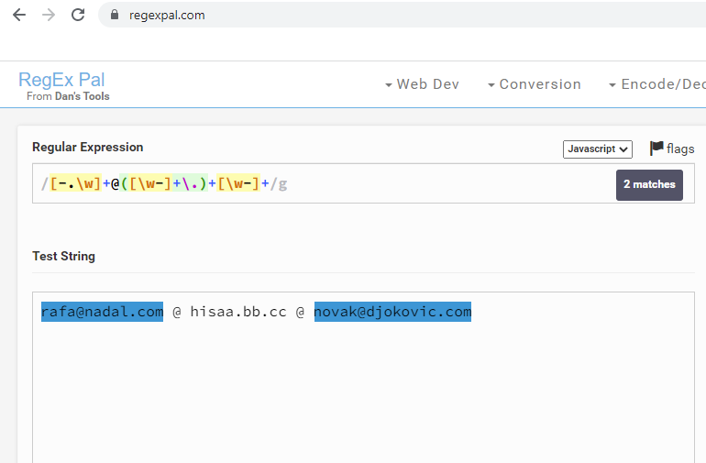
Task: Open the RegEx Pal logo link
Action: [61, 80]
